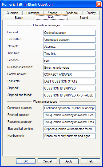Confirm changes with the OK button
The width and height of the screenshot is (103, 167).
(x=26, y=161)
